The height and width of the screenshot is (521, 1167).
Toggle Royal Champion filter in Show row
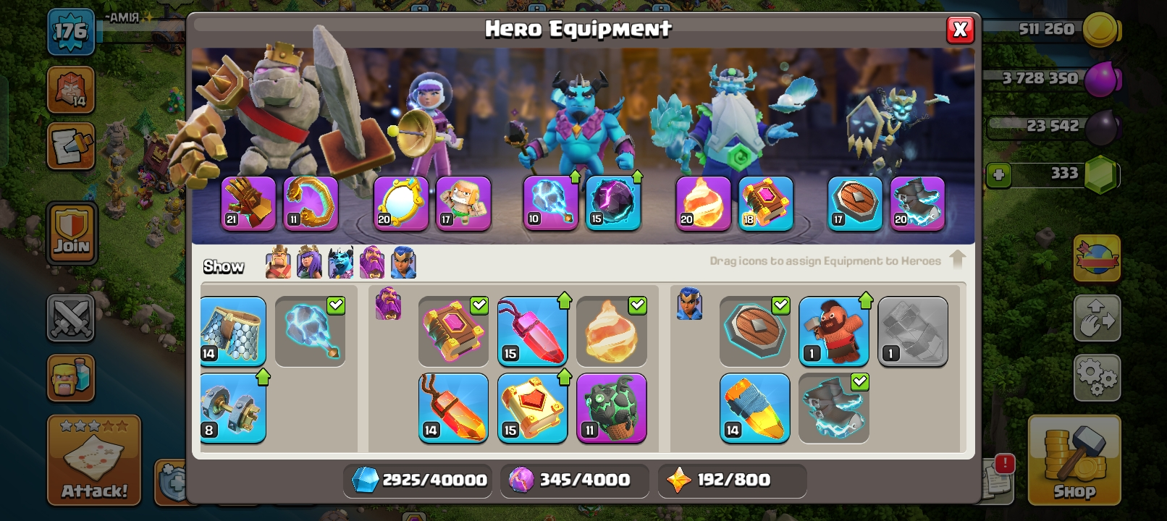[404, 262]
